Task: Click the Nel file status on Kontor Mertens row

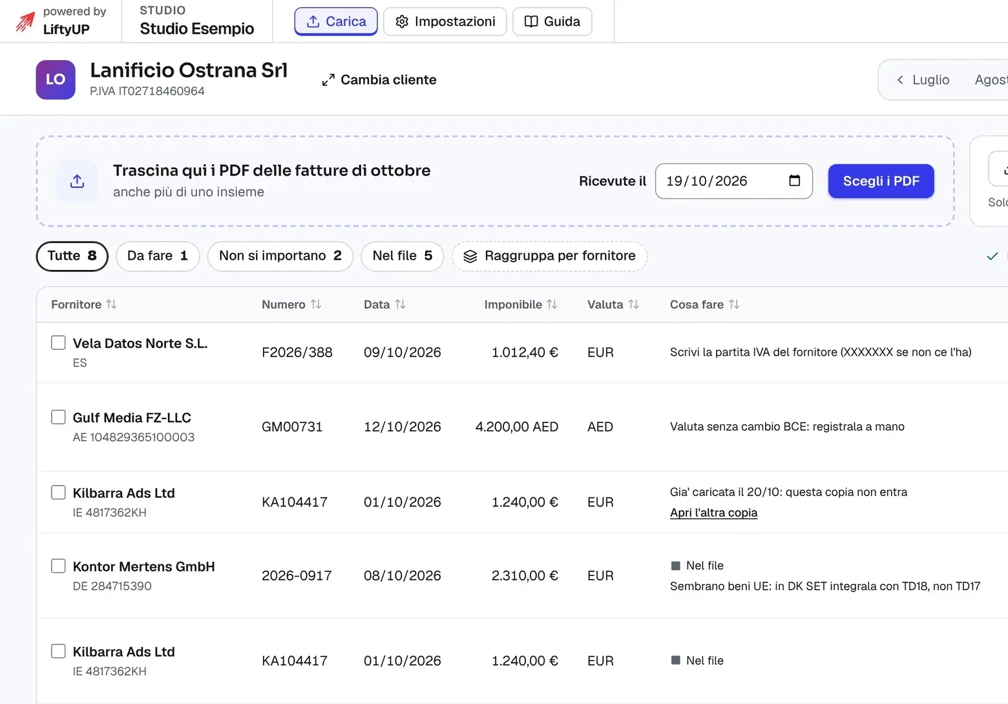Action: tap(697, 566)
